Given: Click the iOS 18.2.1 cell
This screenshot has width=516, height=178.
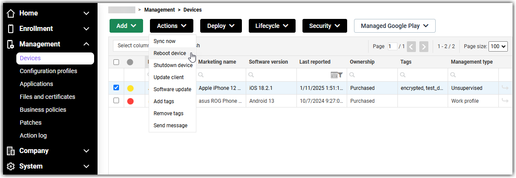Looking at the screenshot, I should [271, 88].
